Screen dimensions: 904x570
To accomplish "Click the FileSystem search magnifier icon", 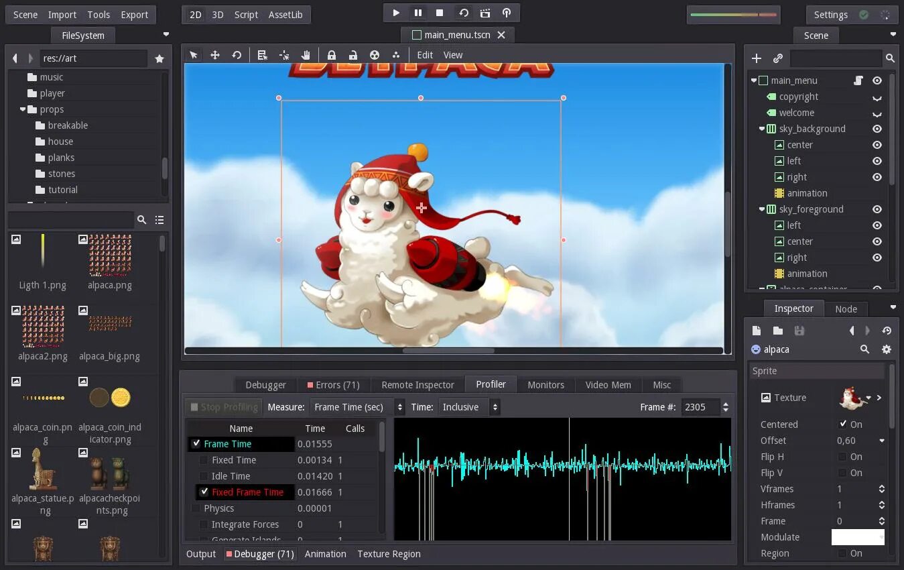I will (141, 219).
